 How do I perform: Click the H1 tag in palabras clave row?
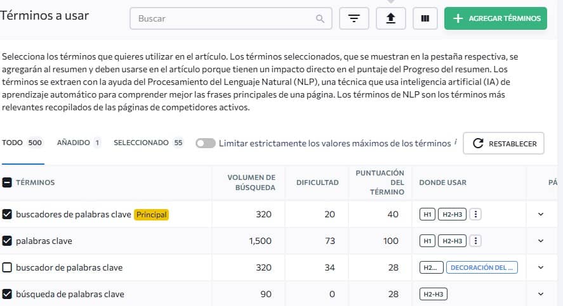point(427,241)
